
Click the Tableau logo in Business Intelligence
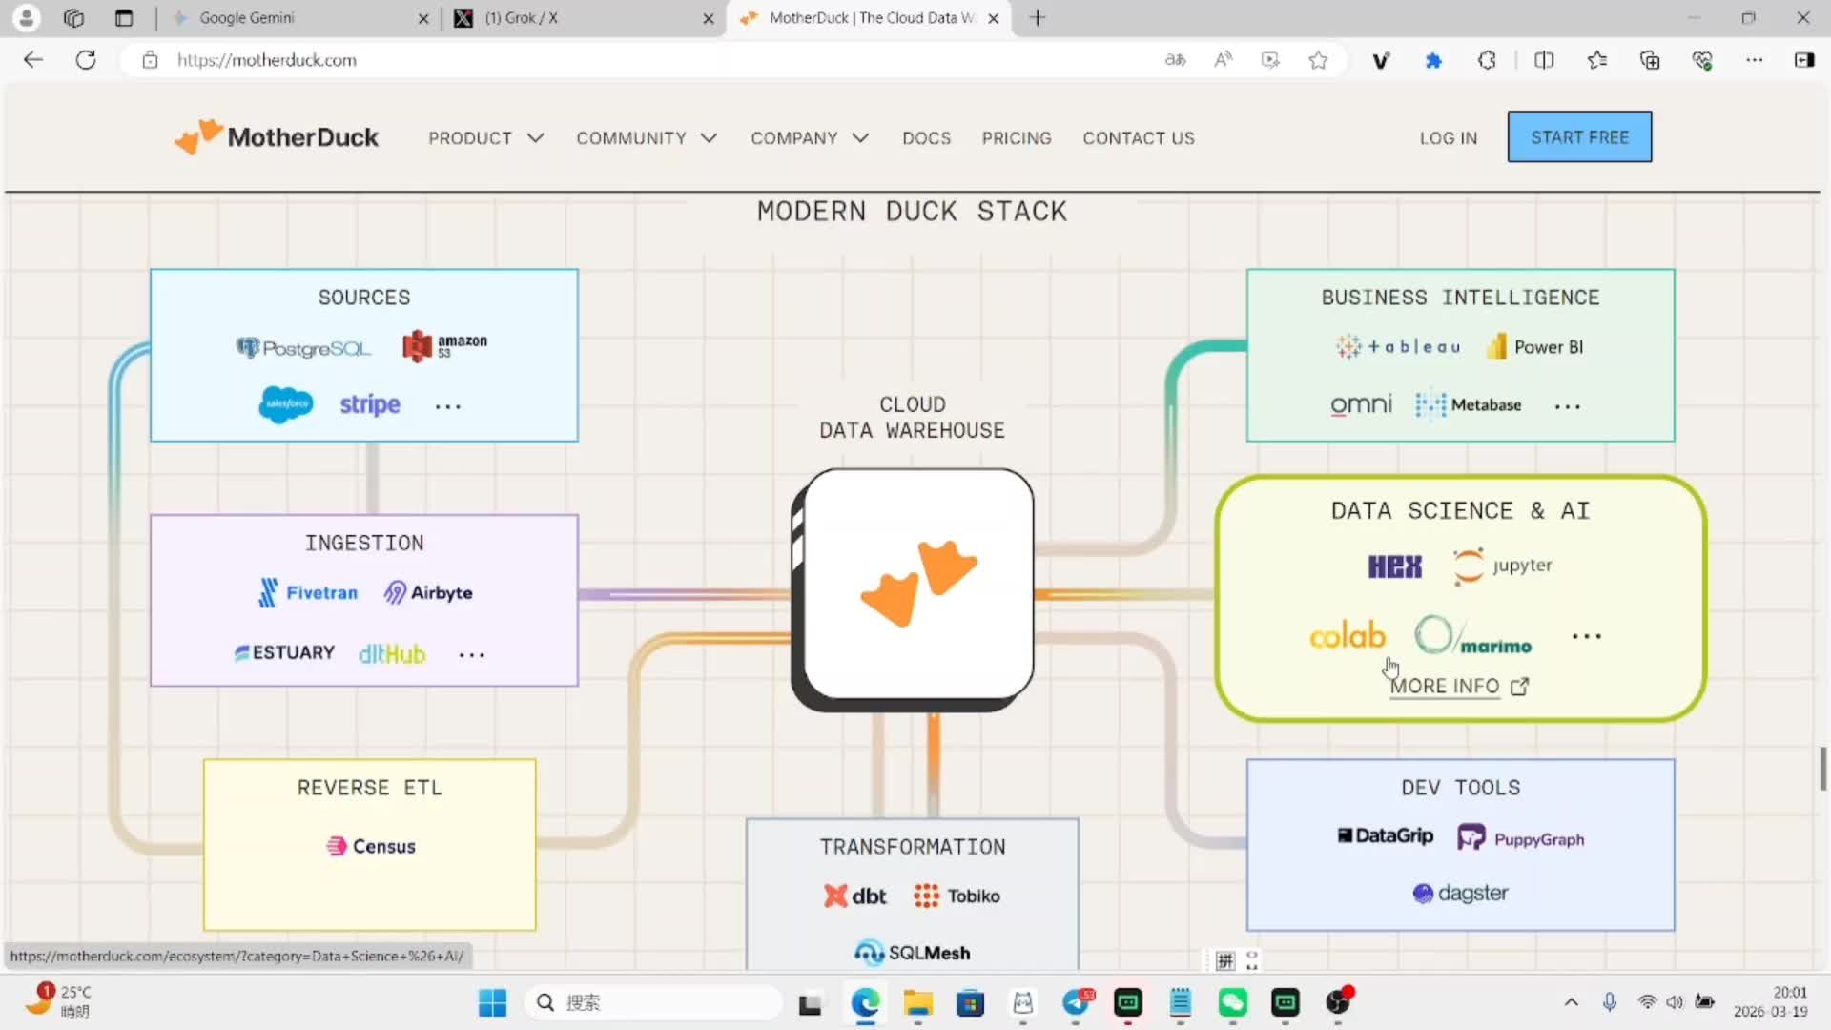[x=1398, y=347]
